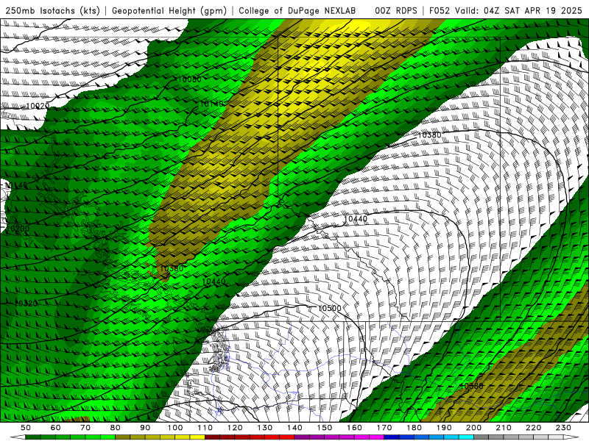Click the 'Geopotential Height (gpm)' header text
Image resolution: width=589 pixels, height=441 pixels.
click(169, 11)
